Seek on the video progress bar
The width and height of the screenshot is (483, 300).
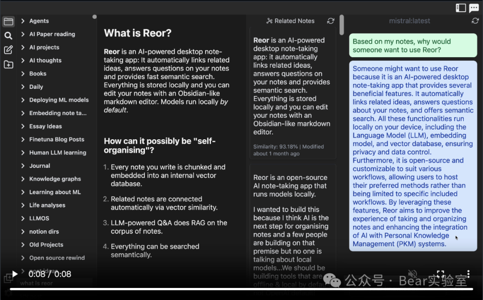pos(241,289)
